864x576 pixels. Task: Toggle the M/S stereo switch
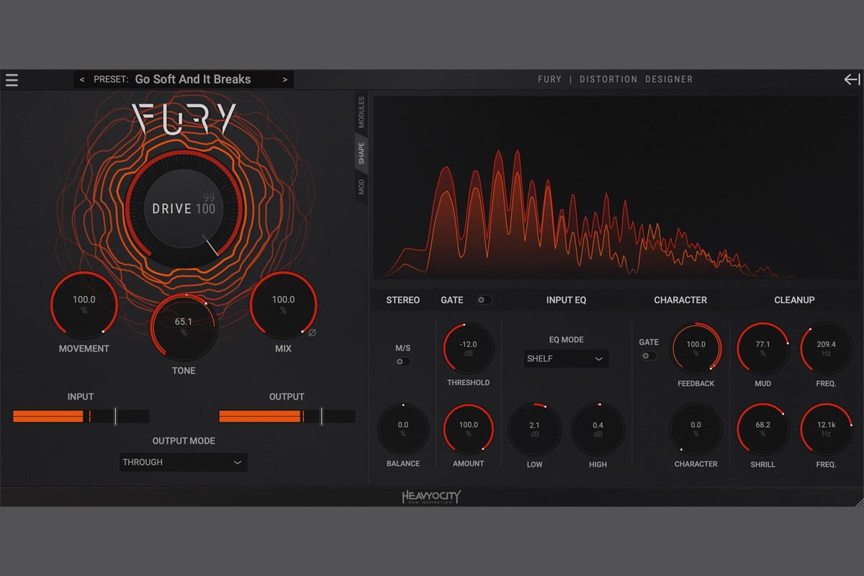(403, 361)
